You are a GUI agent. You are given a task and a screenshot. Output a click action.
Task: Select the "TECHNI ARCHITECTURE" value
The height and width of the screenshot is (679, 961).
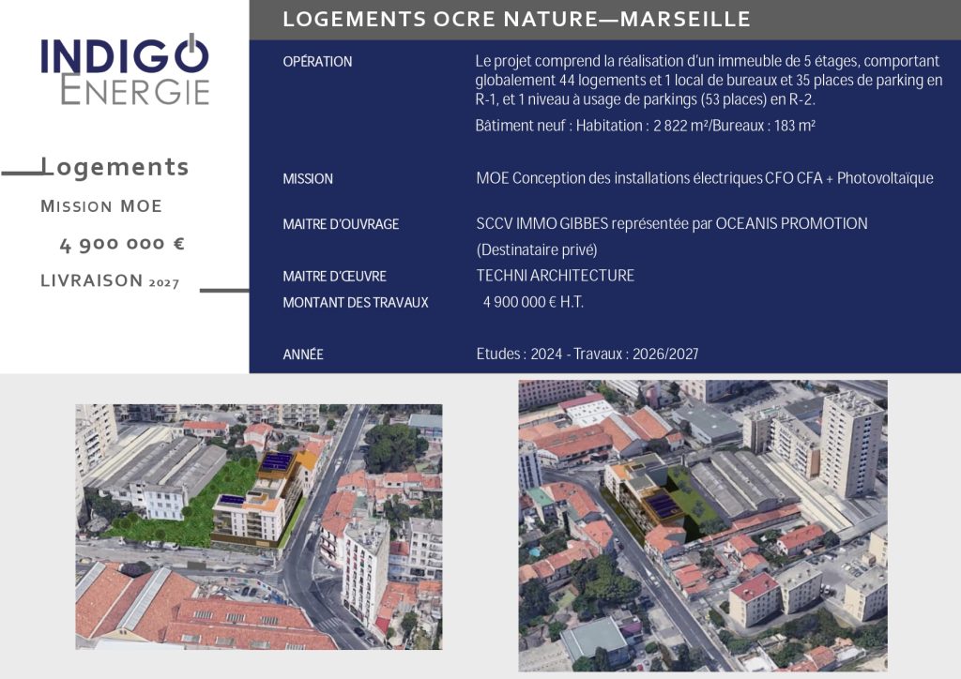pos(556,276)
